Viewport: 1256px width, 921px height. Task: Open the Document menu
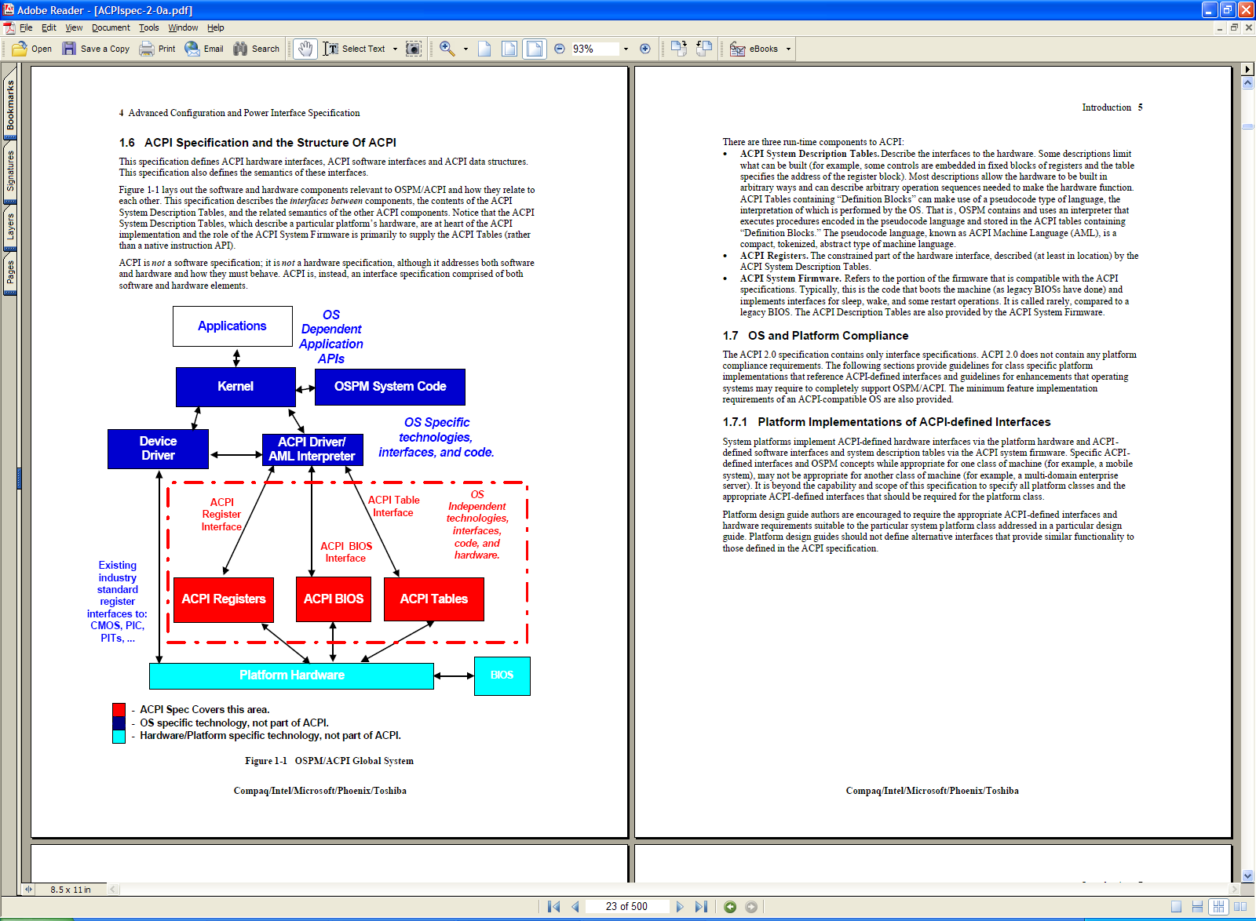point(111,27)
